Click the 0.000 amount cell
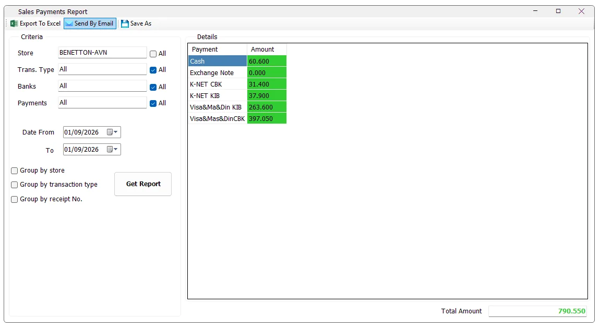Image resolution: width=600 pixels, height=329 pixels. coord(267,72)
